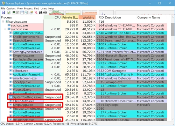This screenshot has width=175, height=126.
Task: Sort by the PID column header
Action: point(100,17)
